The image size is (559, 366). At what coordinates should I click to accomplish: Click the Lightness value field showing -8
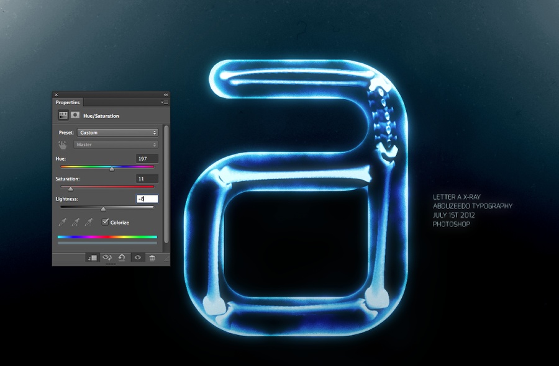(x=147, y=199)
